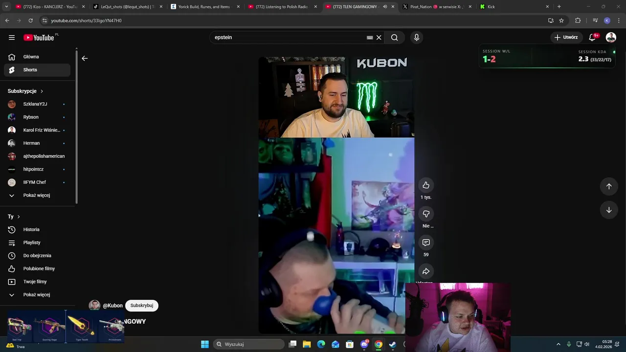Go to the previous Short with up arrow

[x=609, y=186]
